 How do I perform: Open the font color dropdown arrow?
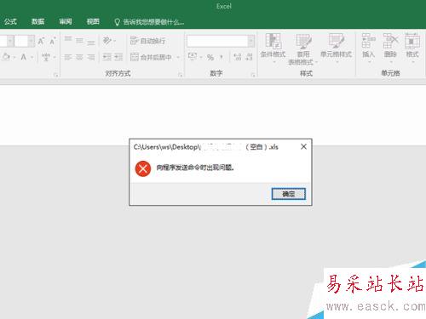pos(32,58)
